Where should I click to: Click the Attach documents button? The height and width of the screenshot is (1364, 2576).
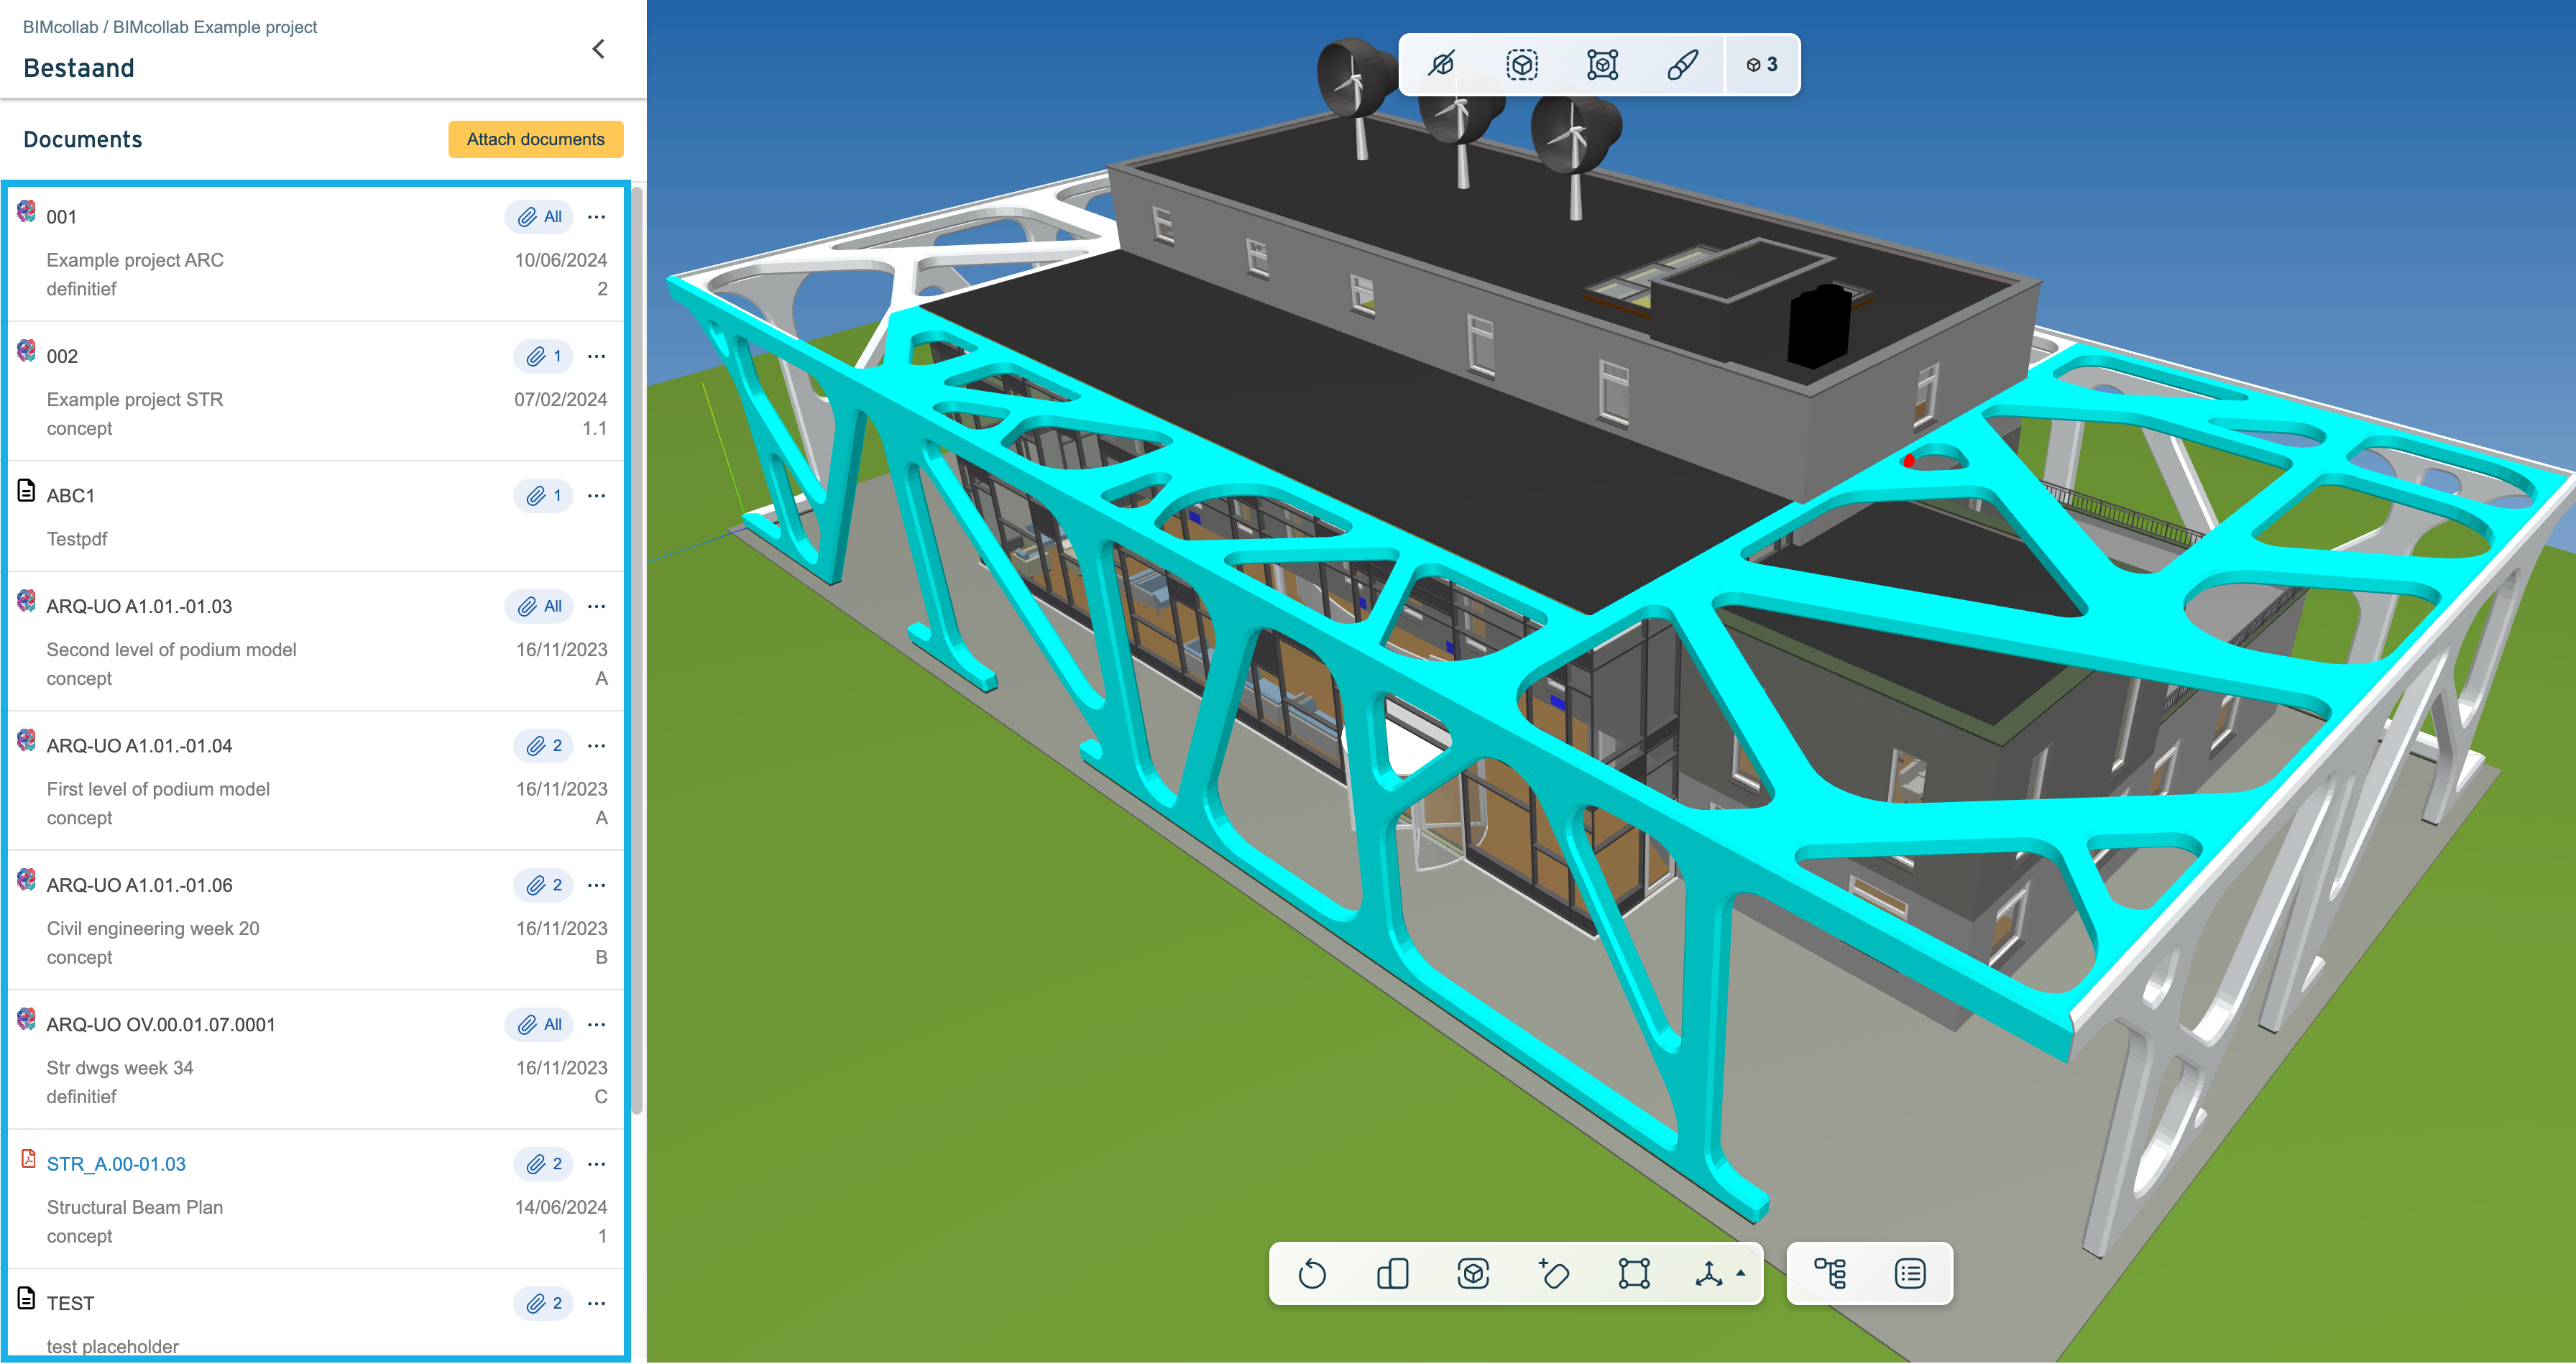click(535, 139)
